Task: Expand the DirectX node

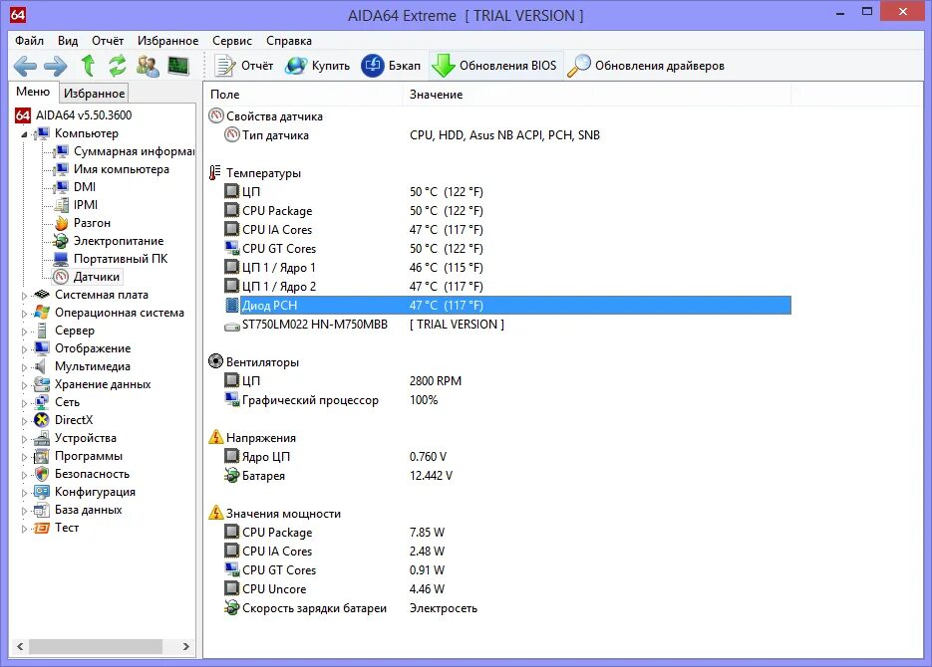Action: [x=24, y=421]
